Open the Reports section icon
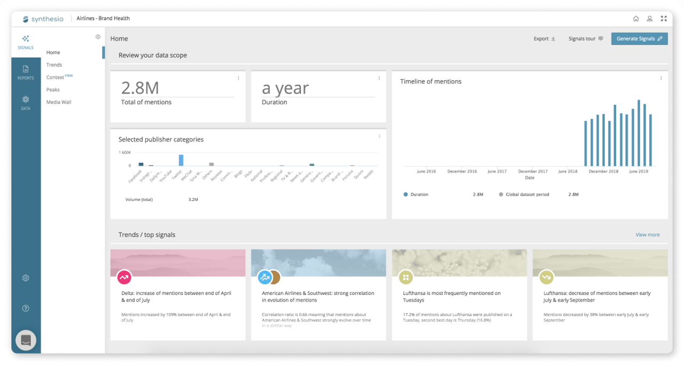Image resolution: width=684 pixels, height=365 pixels. [x=26, y=69]
